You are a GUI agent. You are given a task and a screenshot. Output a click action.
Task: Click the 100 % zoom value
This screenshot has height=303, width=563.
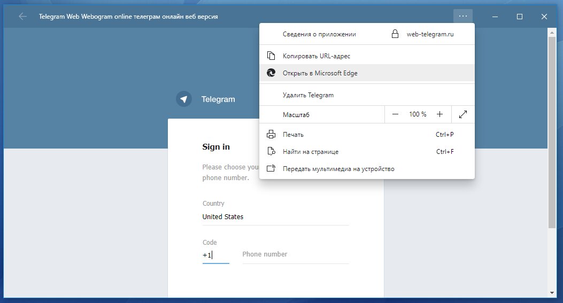click(x=418, y=114)
